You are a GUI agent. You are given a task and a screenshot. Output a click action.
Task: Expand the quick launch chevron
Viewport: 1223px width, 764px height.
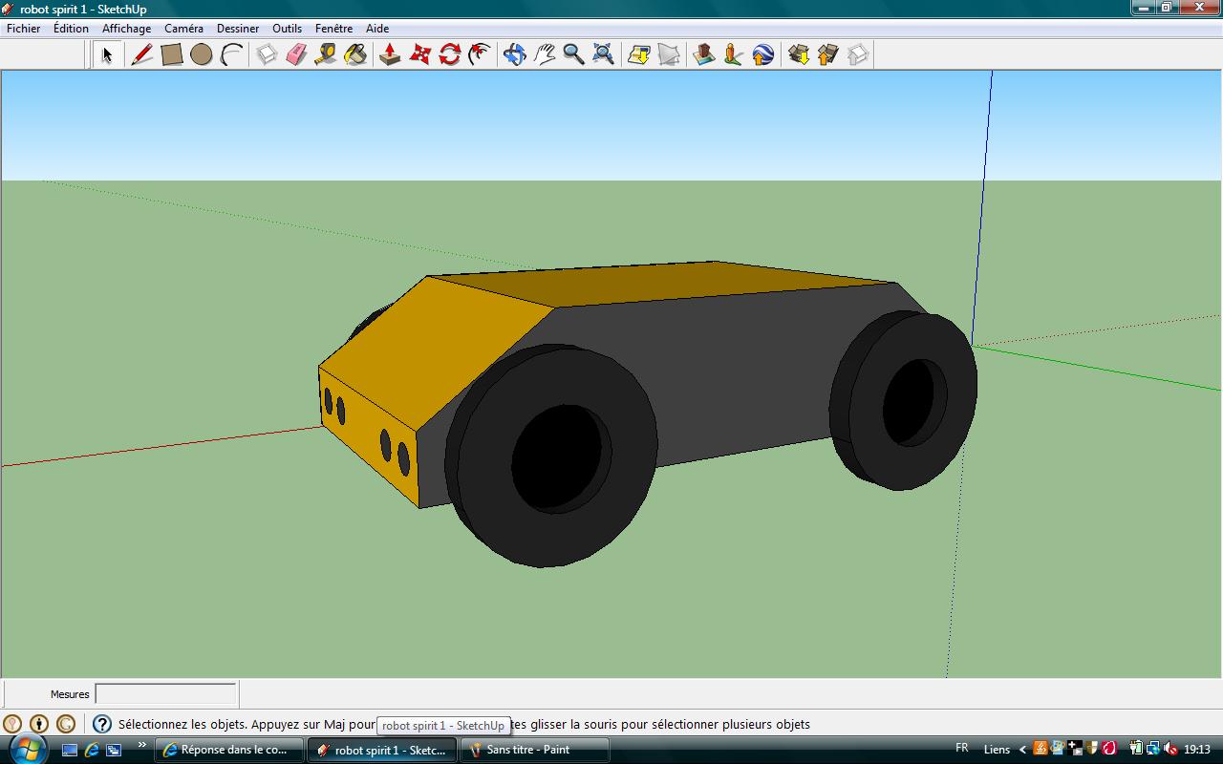[142, 746]
